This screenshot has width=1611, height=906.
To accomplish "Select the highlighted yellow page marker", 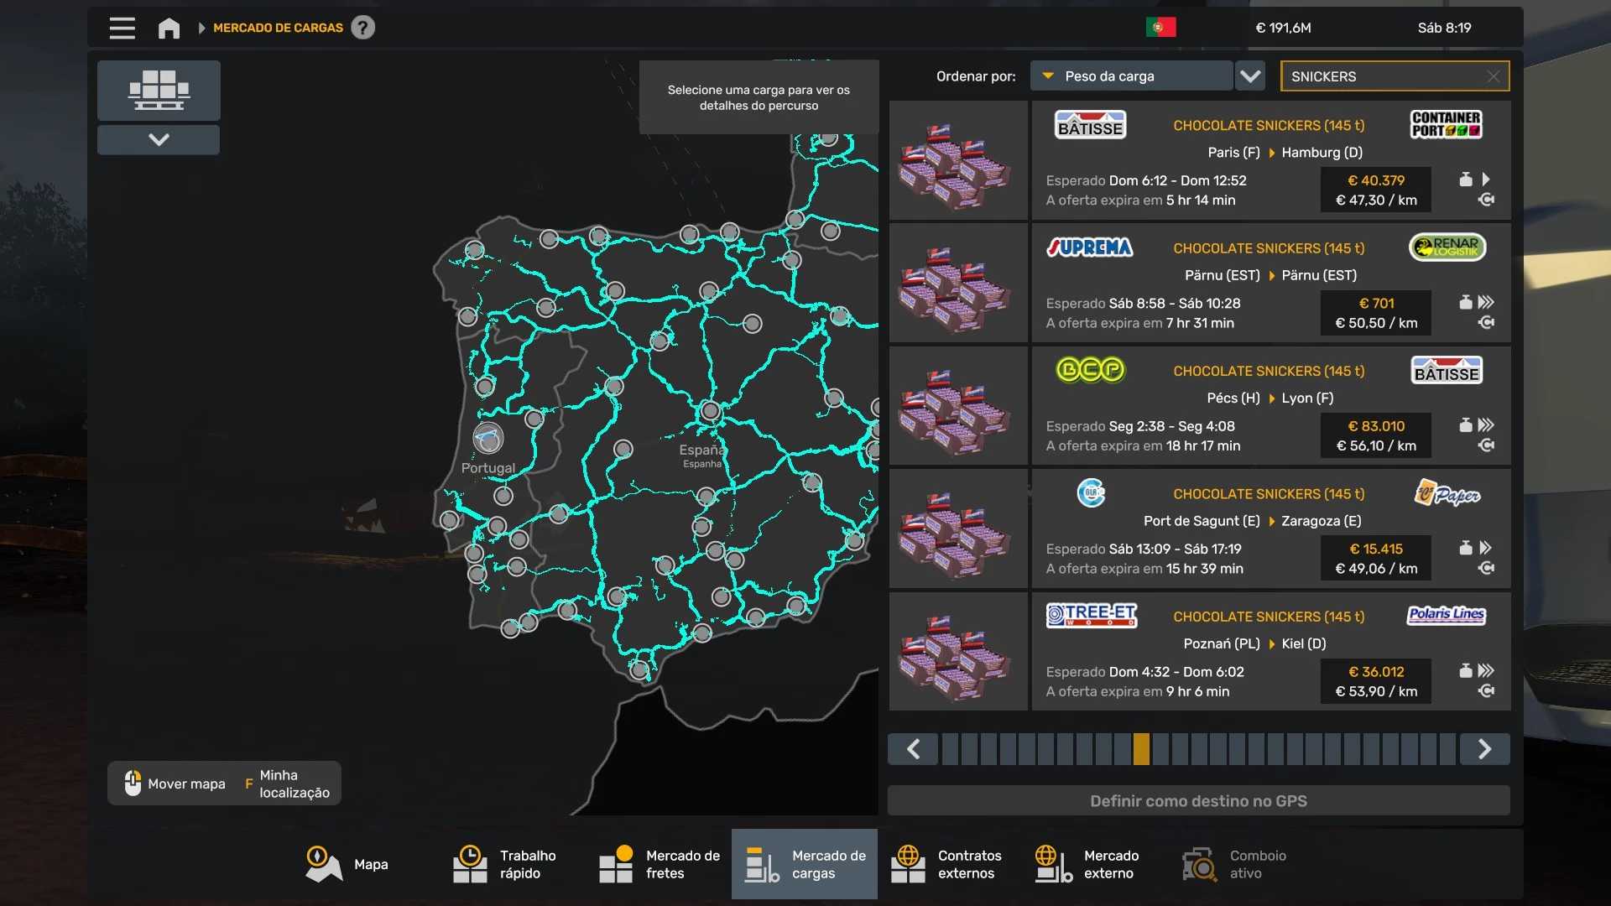I will pyautogui.click(x=1141, y=749).
